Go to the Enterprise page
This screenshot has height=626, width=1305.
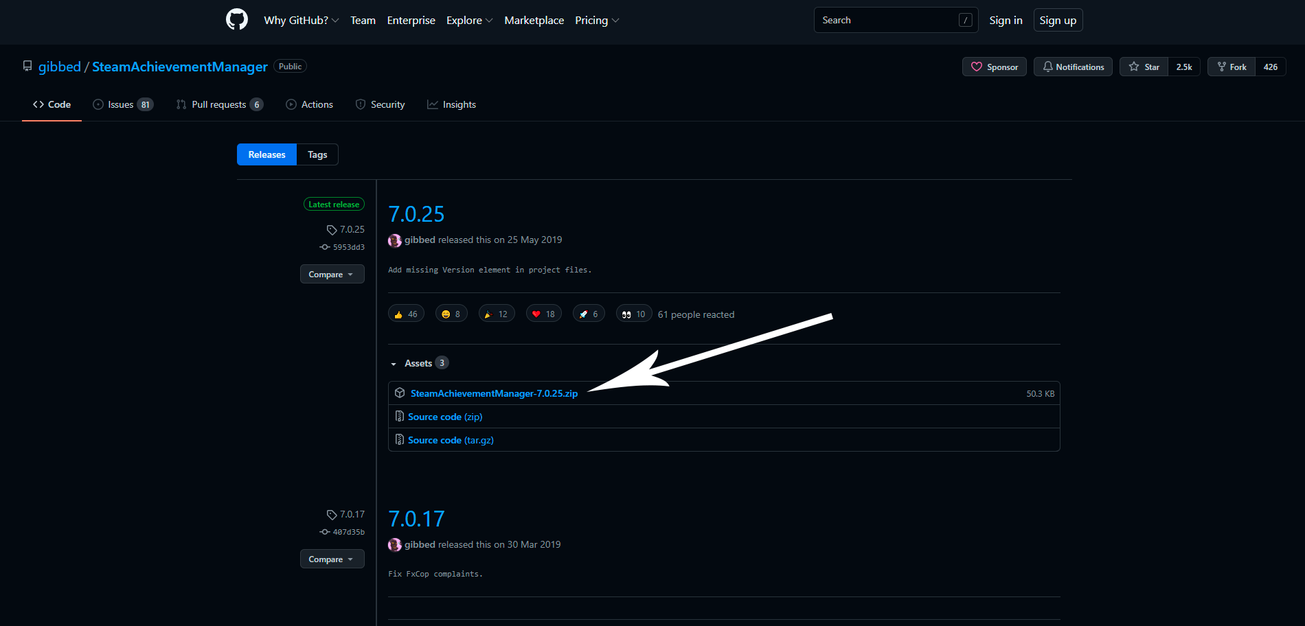[411, 21]
